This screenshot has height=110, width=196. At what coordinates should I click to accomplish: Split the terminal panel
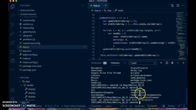click(x=167, y=63)
